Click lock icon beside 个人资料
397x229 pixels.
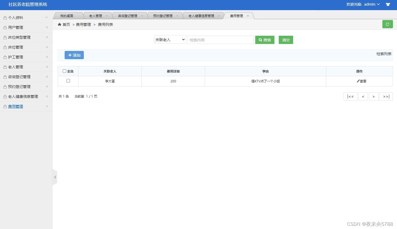point(5,18)
